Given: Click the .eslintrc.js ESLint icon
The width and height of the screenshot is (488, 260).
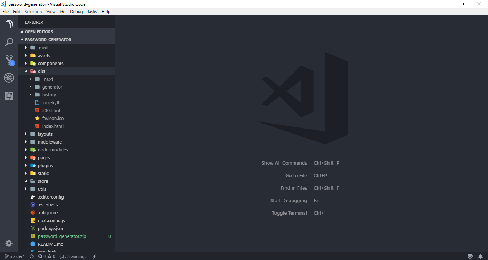Looking at the screenshot, I should tap(33, 205).
